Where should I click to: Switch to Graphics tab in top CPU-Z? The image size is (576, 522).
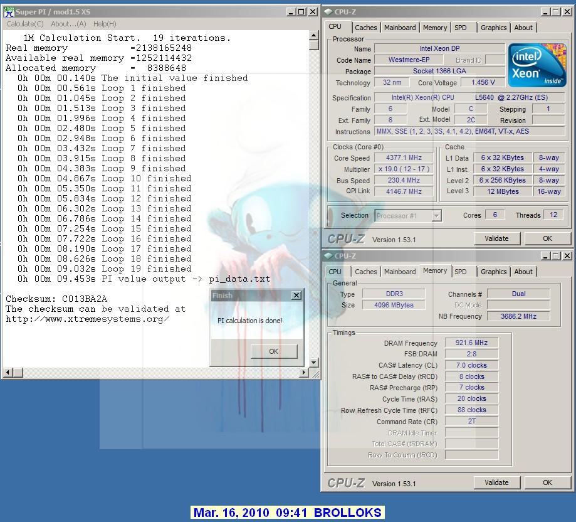point(493,28)
